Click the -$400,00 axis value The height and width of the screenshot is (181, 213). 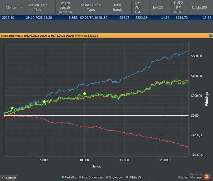pyautogui.click(x=197, y=155)
